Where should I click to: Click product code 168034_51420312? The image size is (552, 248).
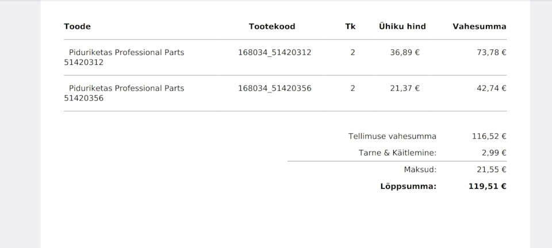point(274,52)
